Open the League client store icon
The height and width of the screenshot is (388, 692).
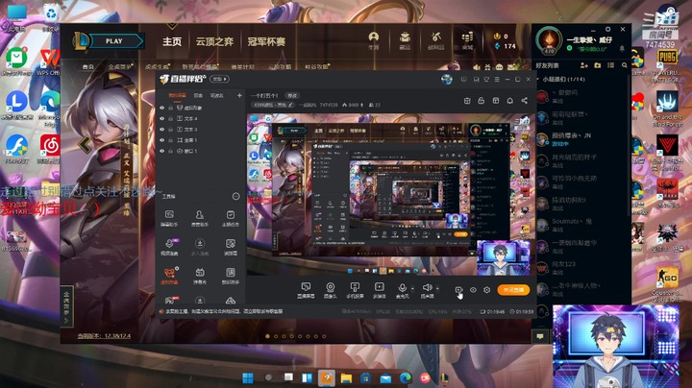(x=467, y=40)
